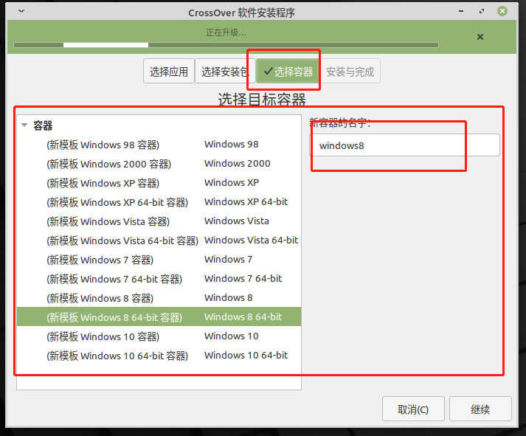Screen dimensions: 526x436
Task: Select the 新模板 Windows 7 容器 row
Action: [159, 260]
